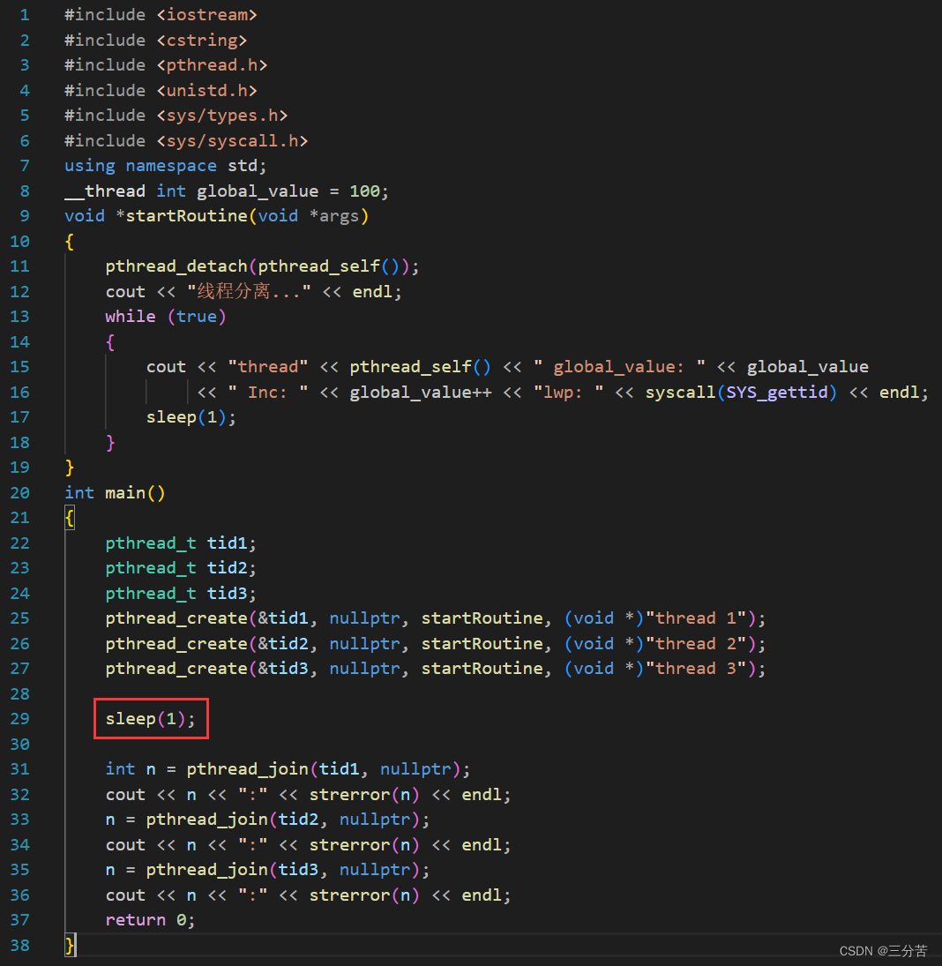Click the sleep(1) statement on line 29
Viewport: 942px width, 966px height.
tap(150, 719)
